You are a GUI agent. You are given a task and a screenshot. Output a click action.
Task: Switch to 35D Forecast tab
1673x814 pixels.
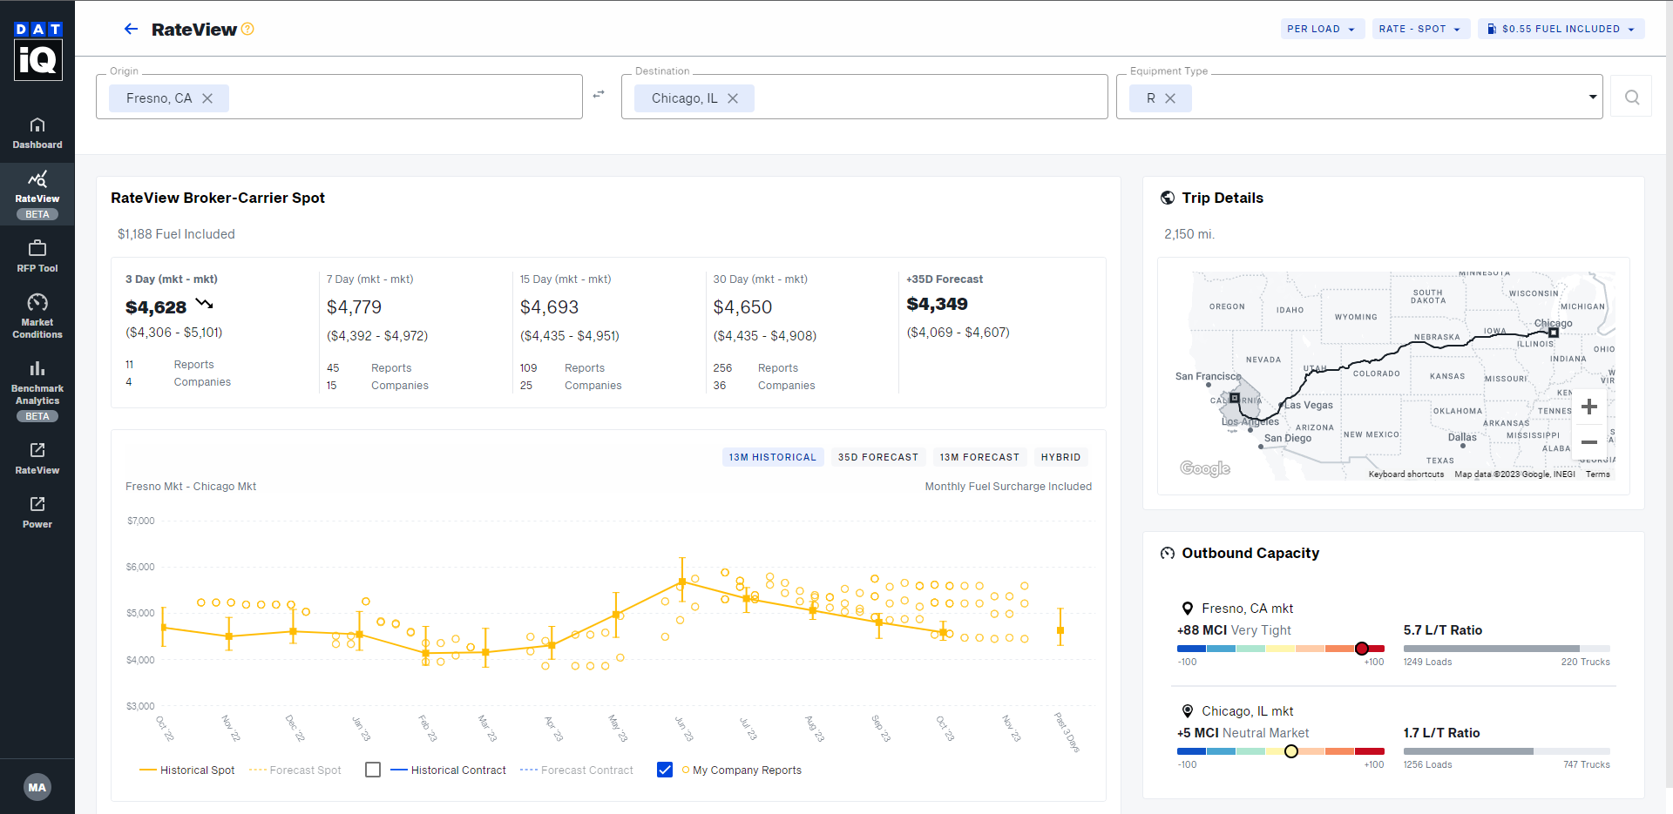click(877, 457)
